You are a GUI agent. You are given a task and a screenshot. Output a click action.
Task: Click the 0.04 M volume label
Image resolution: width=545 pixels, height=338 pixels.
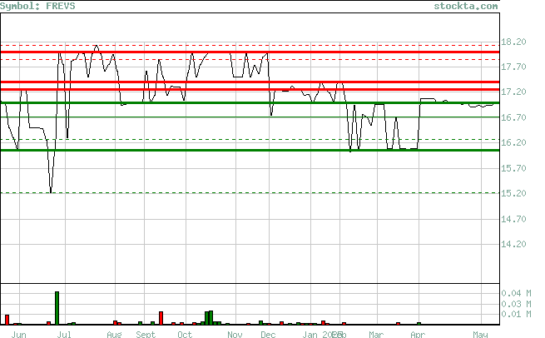[516, 293]
